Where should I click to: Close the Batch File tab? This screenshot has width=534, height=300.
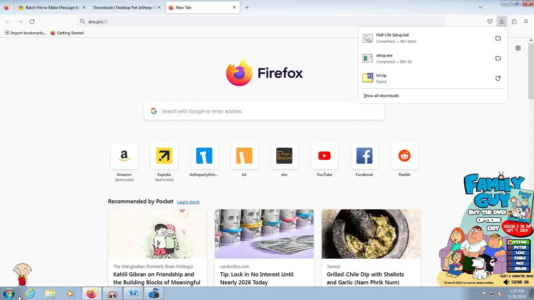(84, 7)
